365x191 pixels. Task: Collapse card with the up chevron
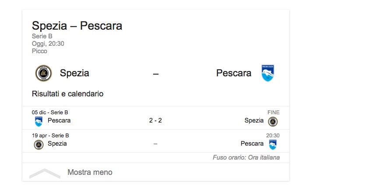(45, 173)
